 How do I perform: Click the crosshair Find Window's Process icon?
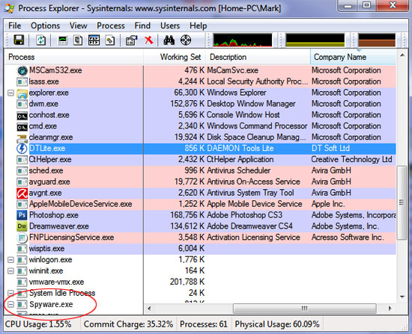click(186, 40)
